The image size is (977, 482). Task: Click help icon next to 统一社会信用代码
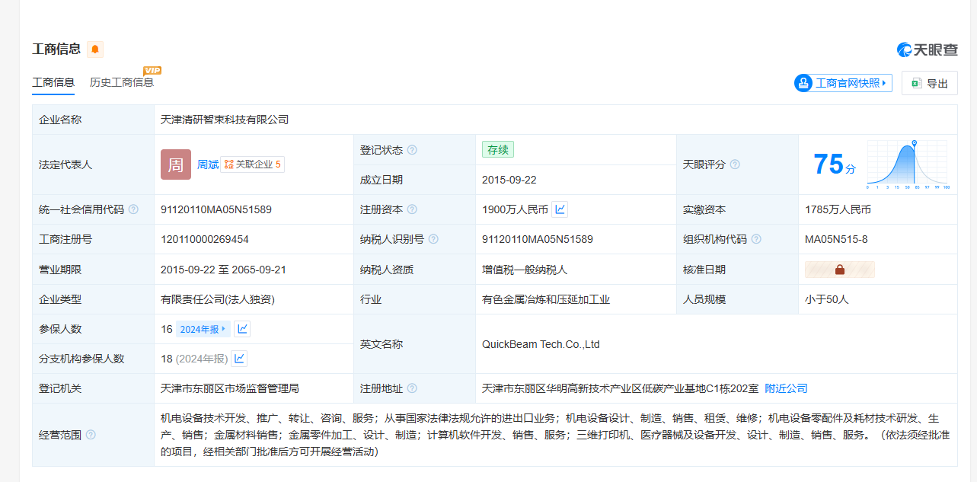point(133,209)
